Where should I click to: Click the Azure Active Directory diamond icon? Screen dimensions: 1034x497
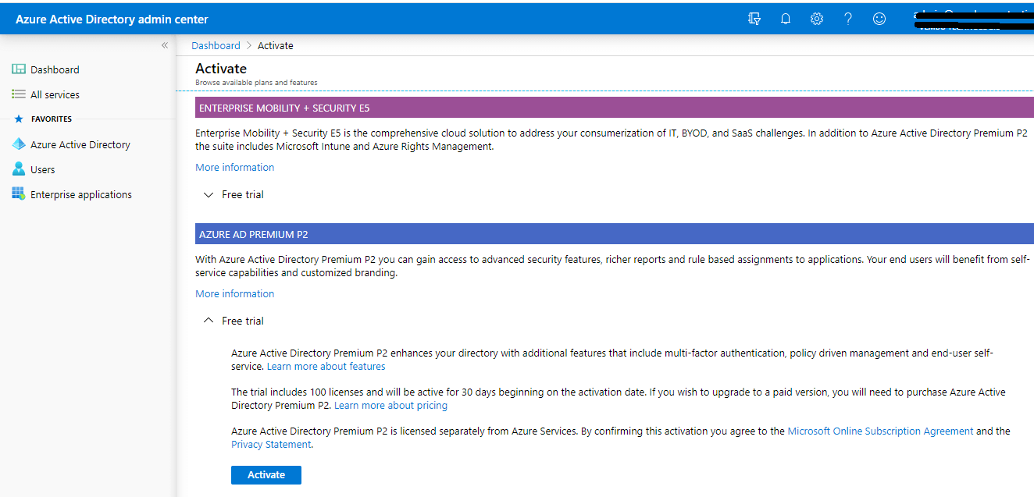(x=19, y=144)
